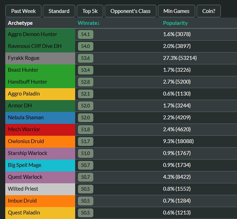Image resolution: width=237 pixels, height=219 pixels.
Task: Open Imbue Druid archetype
Action: 40,201
